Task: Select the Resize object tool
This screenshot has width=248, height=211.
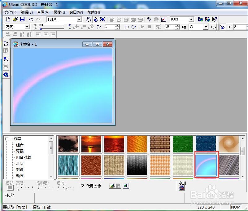Action: point(103,20)
